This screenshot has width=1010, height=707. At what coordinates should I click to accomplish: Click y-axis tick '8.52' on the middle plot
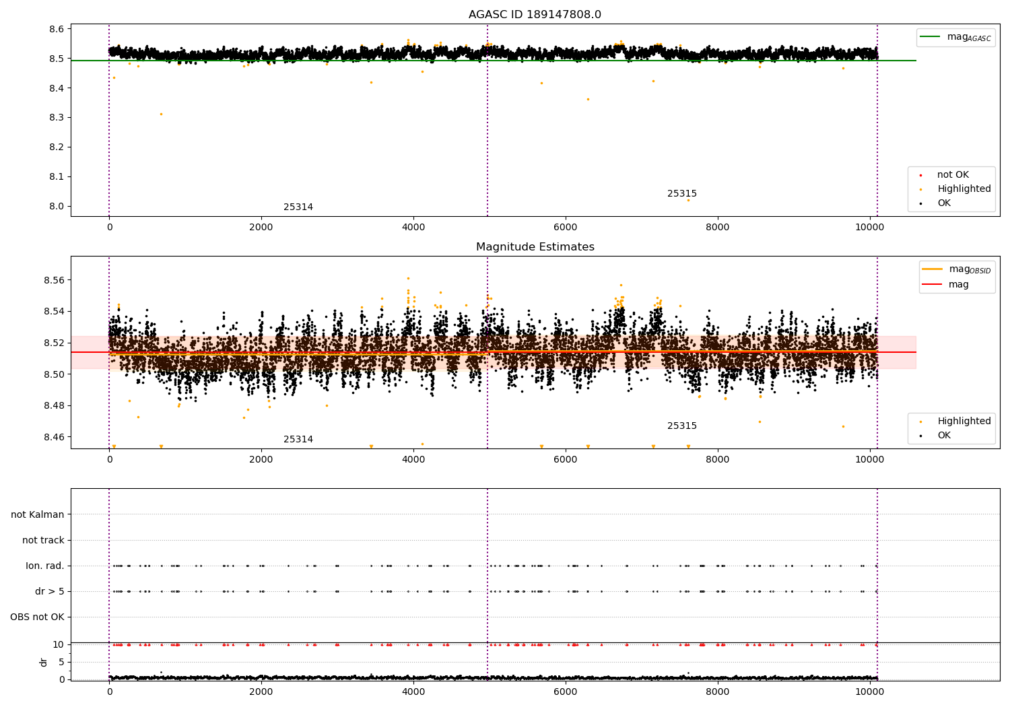click(54, 343)
